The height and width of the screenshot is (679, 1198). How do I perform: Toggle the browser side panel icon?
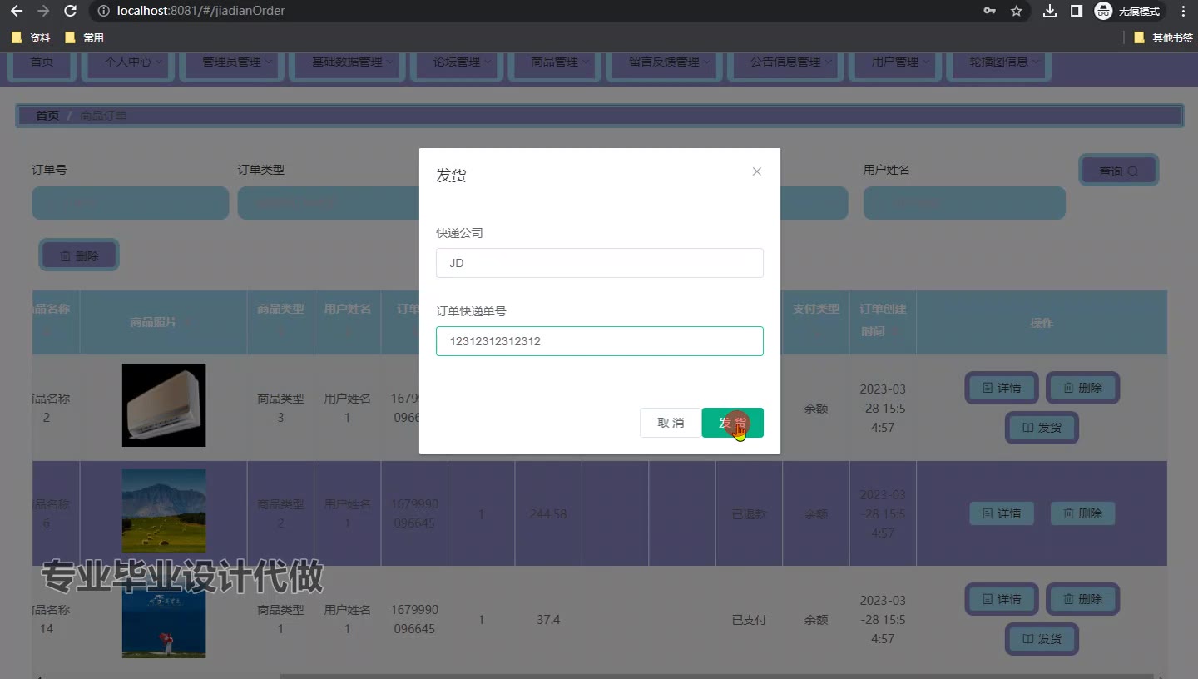pyautogui.click(x=1076, y=11)
